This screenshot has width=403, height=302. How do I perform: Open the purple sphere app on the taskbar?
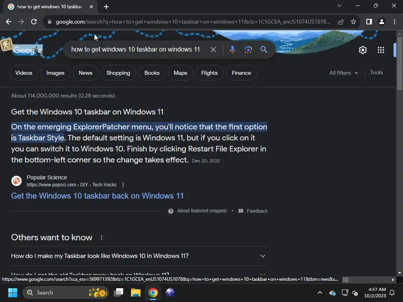click(x=170, y=293)
